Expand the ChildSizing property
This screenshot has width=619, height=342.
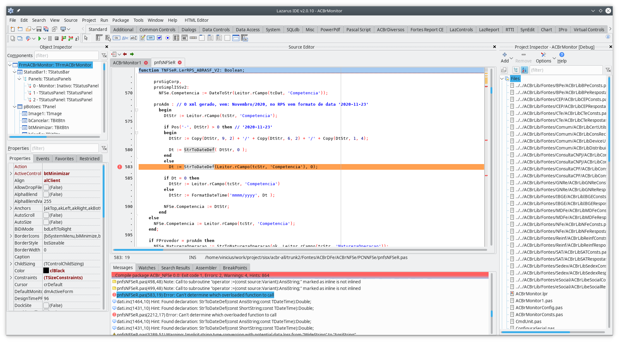[x=11, y=264]
